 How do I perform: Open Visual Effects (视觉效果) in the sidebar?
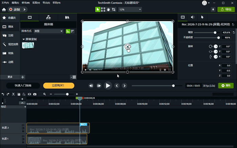[x=10, y=44]
